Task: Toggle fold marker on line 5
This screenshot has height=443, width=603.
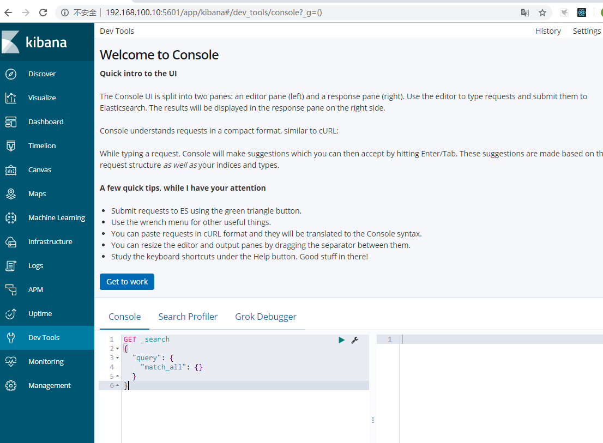Action: tap(117, 377)
